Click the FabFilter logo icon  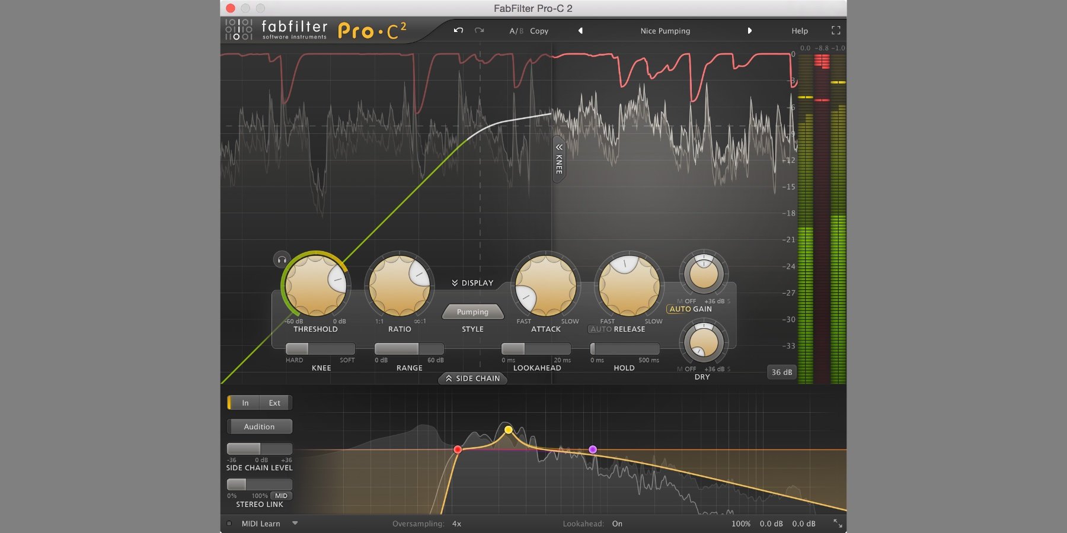pos(238,30)
